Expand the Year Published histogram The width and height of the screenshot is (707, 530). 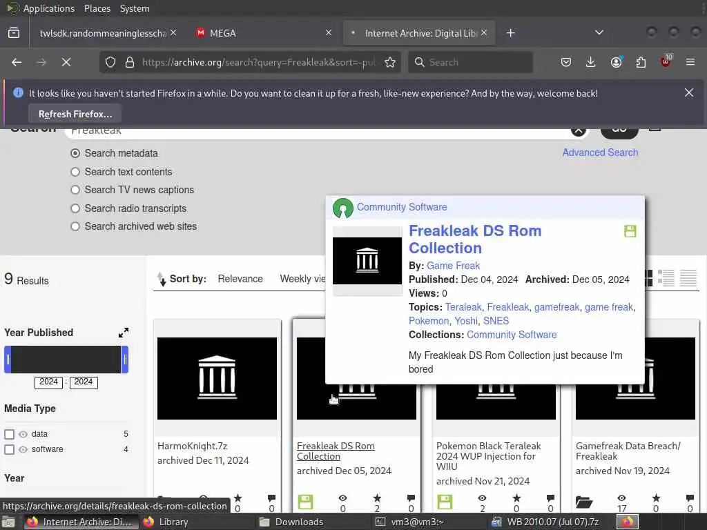[123, 333]
